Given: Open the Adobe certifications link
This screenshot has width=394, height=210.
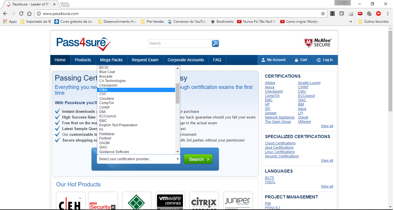Looking at the screenshot, I should click(x=270, y=83).
